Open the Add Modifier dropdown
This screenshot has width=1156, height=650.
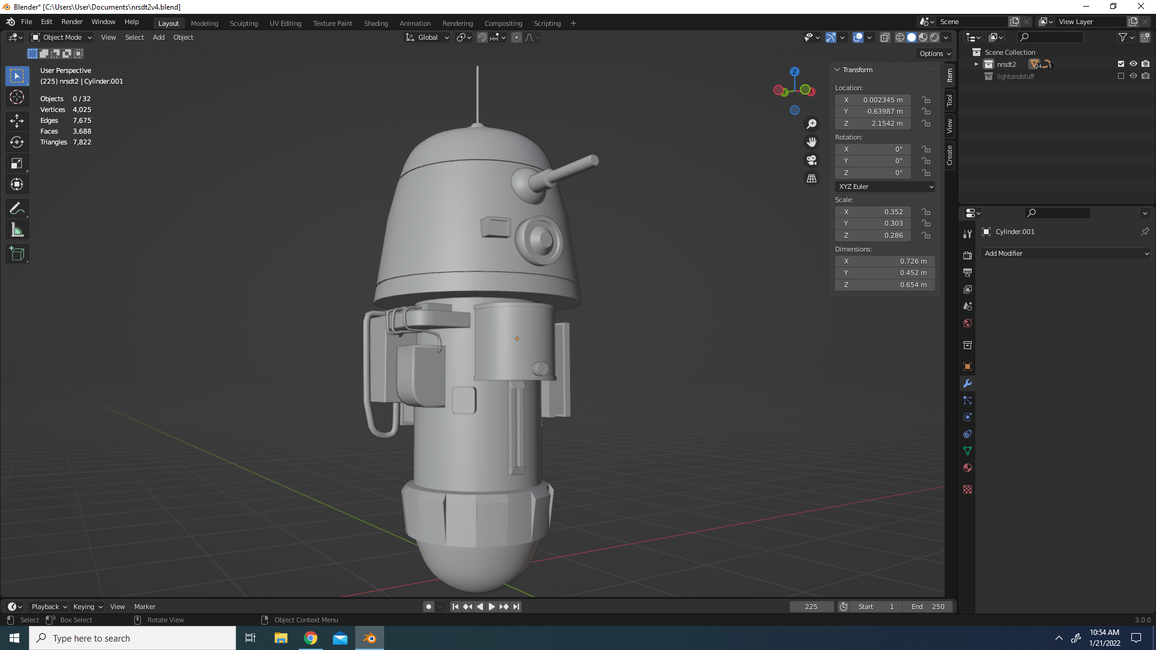click(1066, 253)
